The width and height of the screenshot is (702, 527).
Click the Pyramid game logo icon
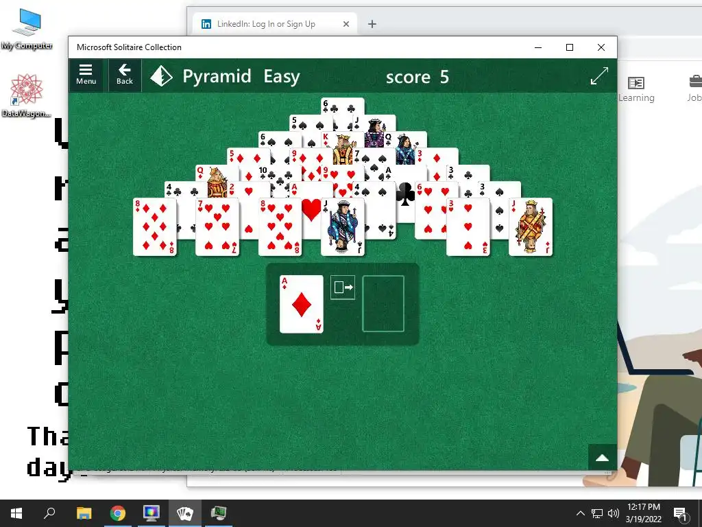pyautogui.click(x=161, y=76)
